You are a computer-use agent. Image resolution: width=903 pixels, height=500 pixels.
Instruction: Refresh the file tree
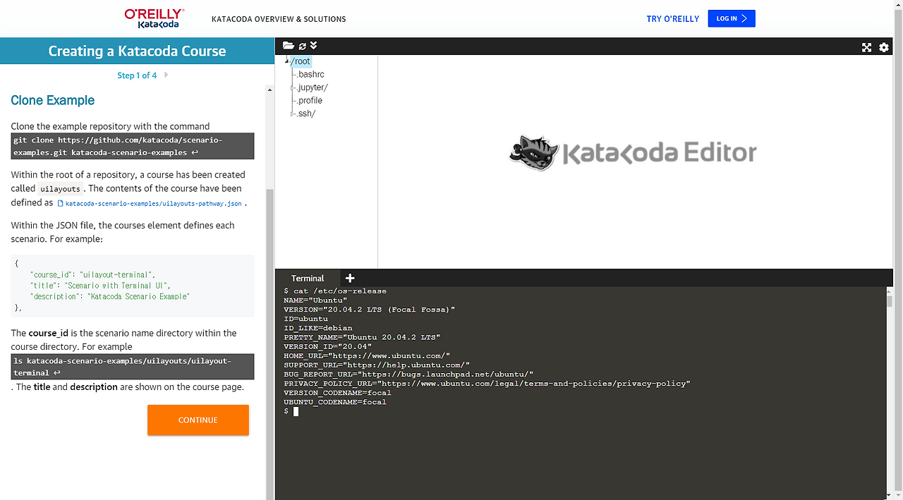click(x=303, y=46)
